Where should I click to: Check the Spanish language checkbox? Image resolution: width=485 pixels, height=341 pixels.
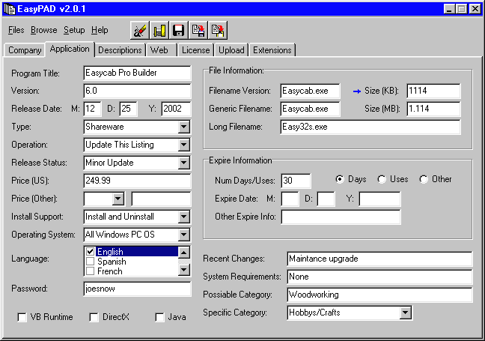91,262
